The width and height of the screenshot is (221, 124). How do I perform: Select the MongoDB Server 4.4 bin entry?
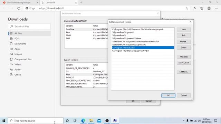pyautogui.click(x=143, y=51)
